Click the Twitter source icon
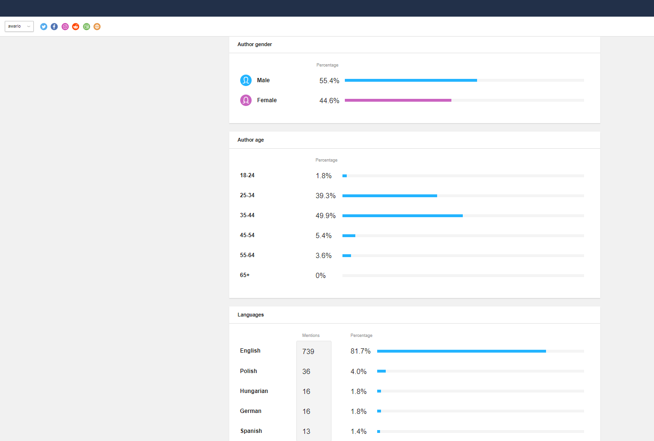The image size is (654, 441). point(44,27)
